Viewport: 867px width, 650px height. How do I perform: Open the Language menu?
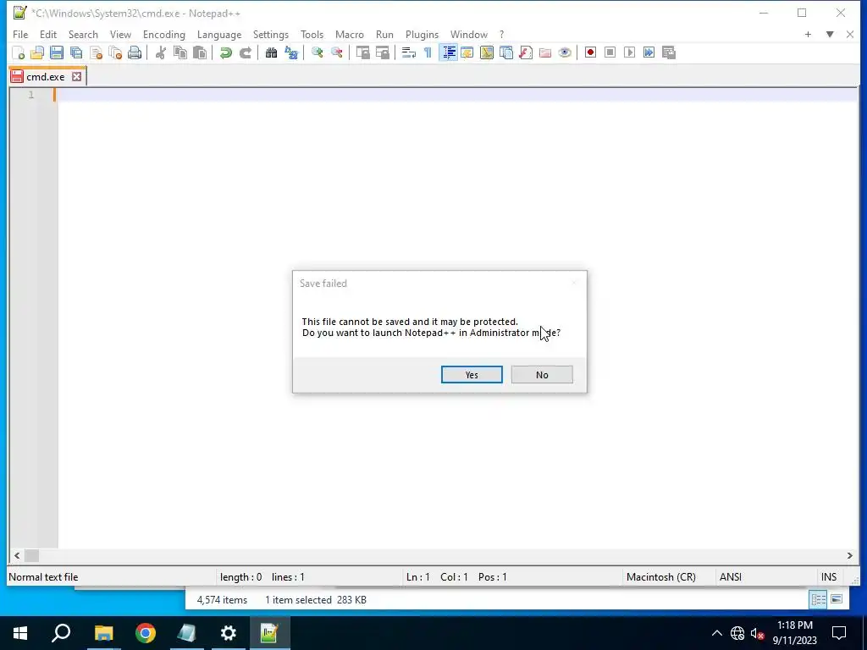coord(219,34)
